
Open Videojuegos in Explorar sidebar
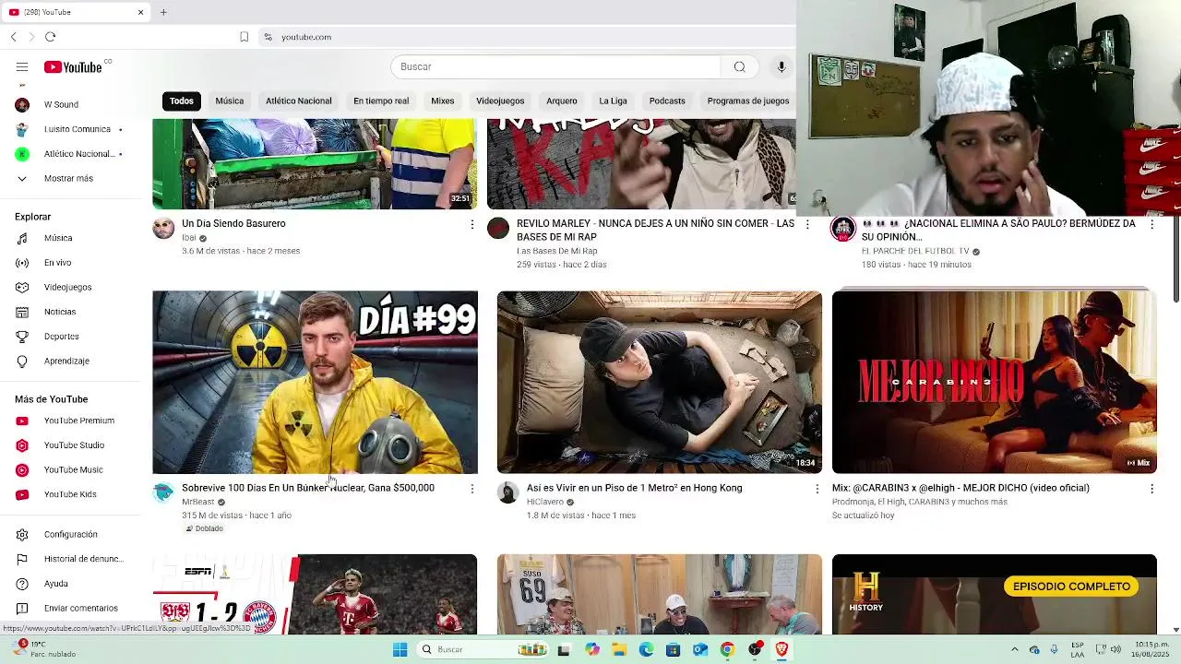coord(69,287)
